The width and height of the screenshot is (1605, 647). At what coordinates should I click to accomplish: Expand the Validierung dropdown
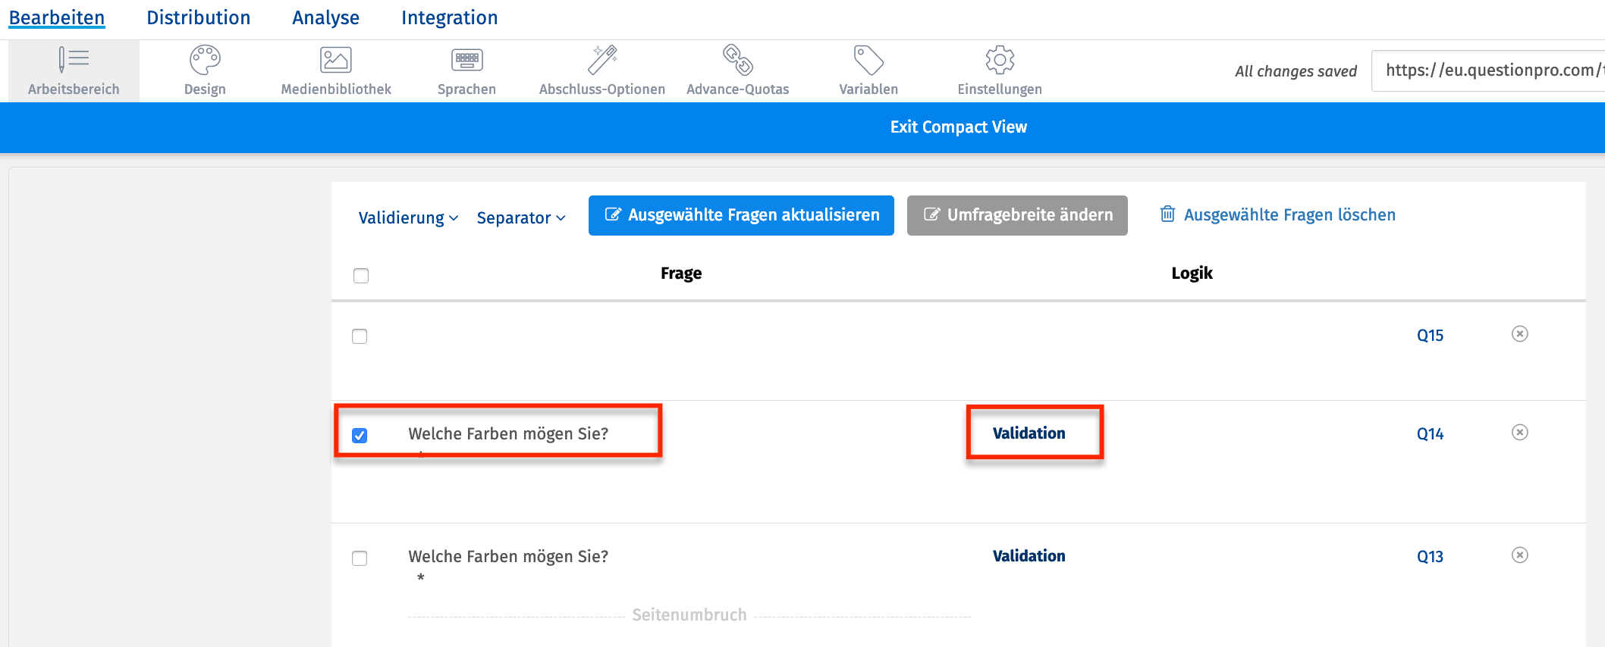pos(408,218)
